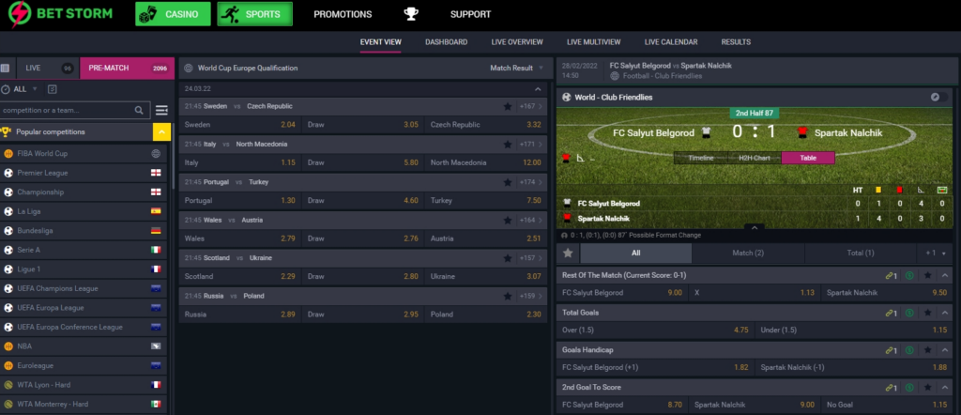Click the grid view icon beside LIVE tab
Screen dimensions: 961x415
click(x=5, y=68)
